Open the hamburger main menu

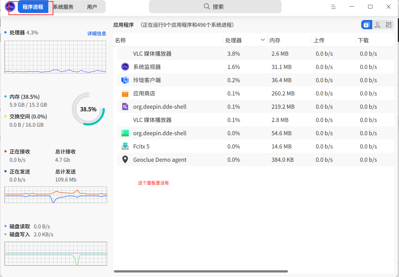pos(333,7)
